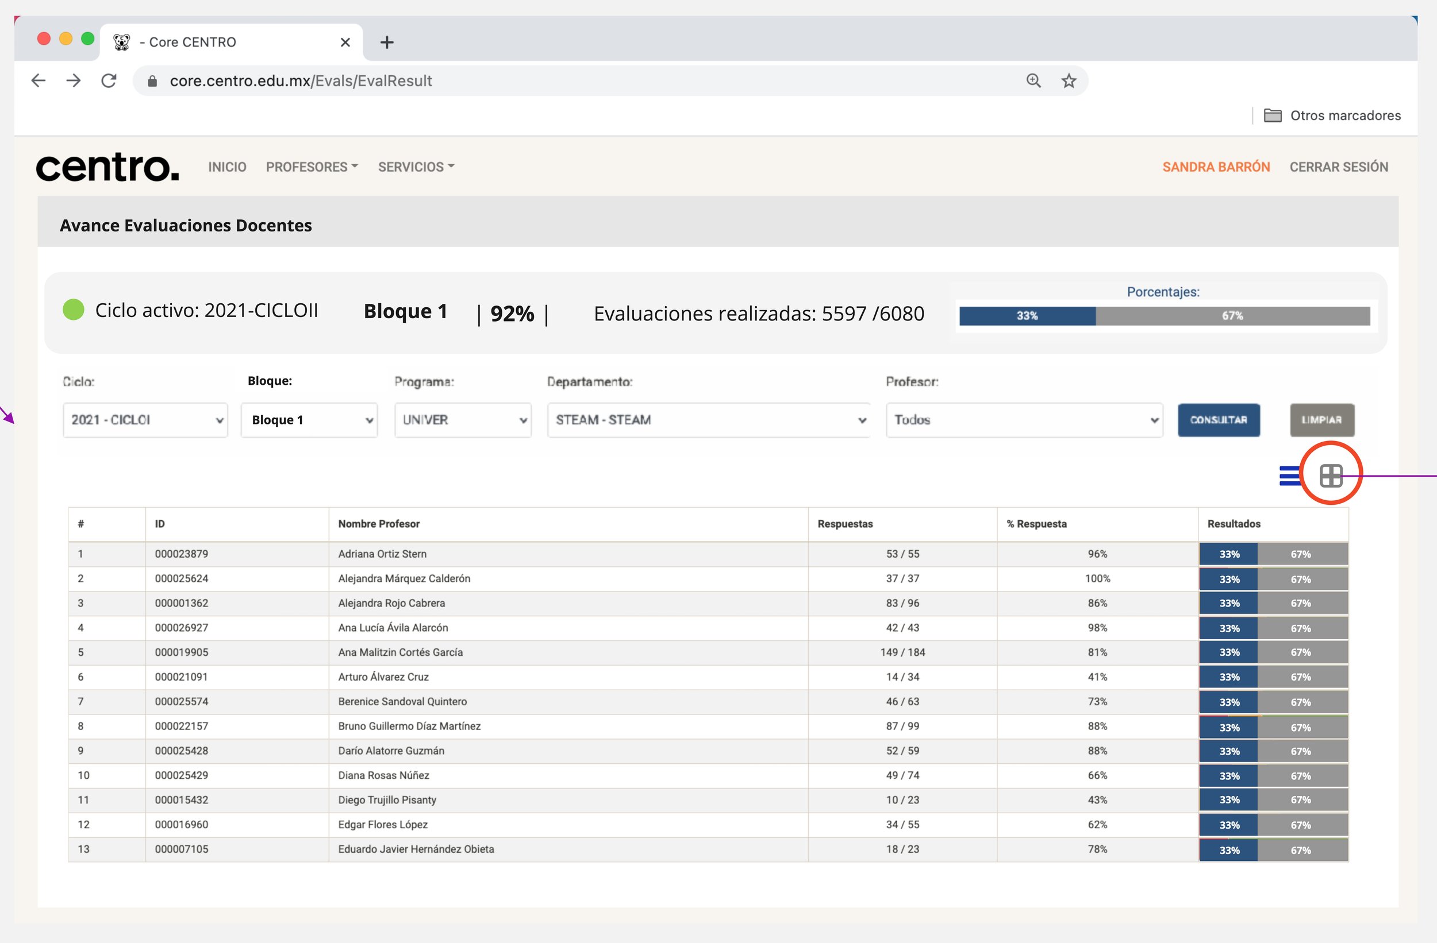
Task: Select professor Alejandra Rojo Cabrera
Action: click(391, 602)
